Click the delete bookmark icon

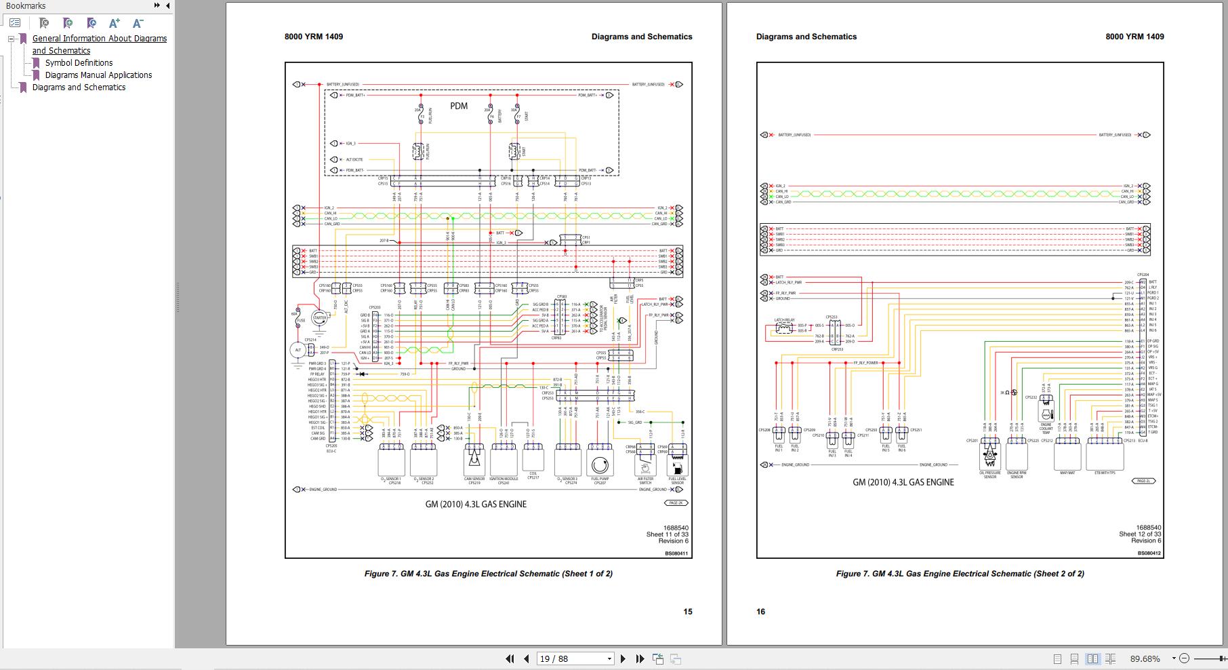tap(44, 23)
